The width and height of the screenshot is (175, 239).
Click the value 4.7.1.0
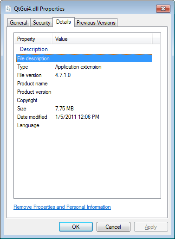click(63, 75)
